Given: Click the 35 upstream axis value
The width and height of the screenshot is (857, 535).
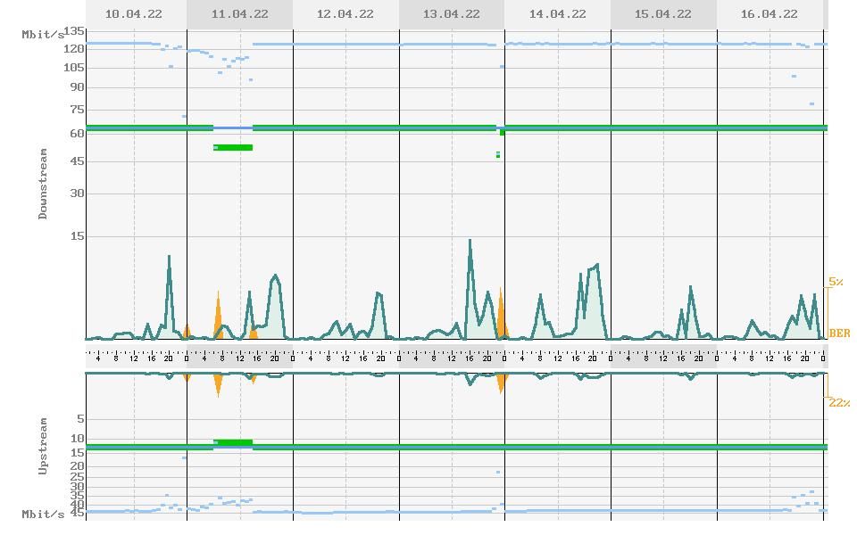Looking at the screenshot, I should 77,495.
